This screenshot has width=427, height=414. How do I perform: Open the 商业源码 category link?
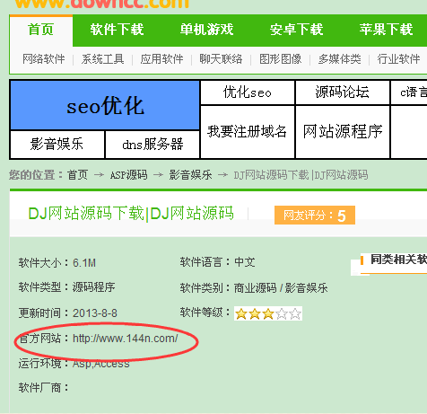coord(255,288)
